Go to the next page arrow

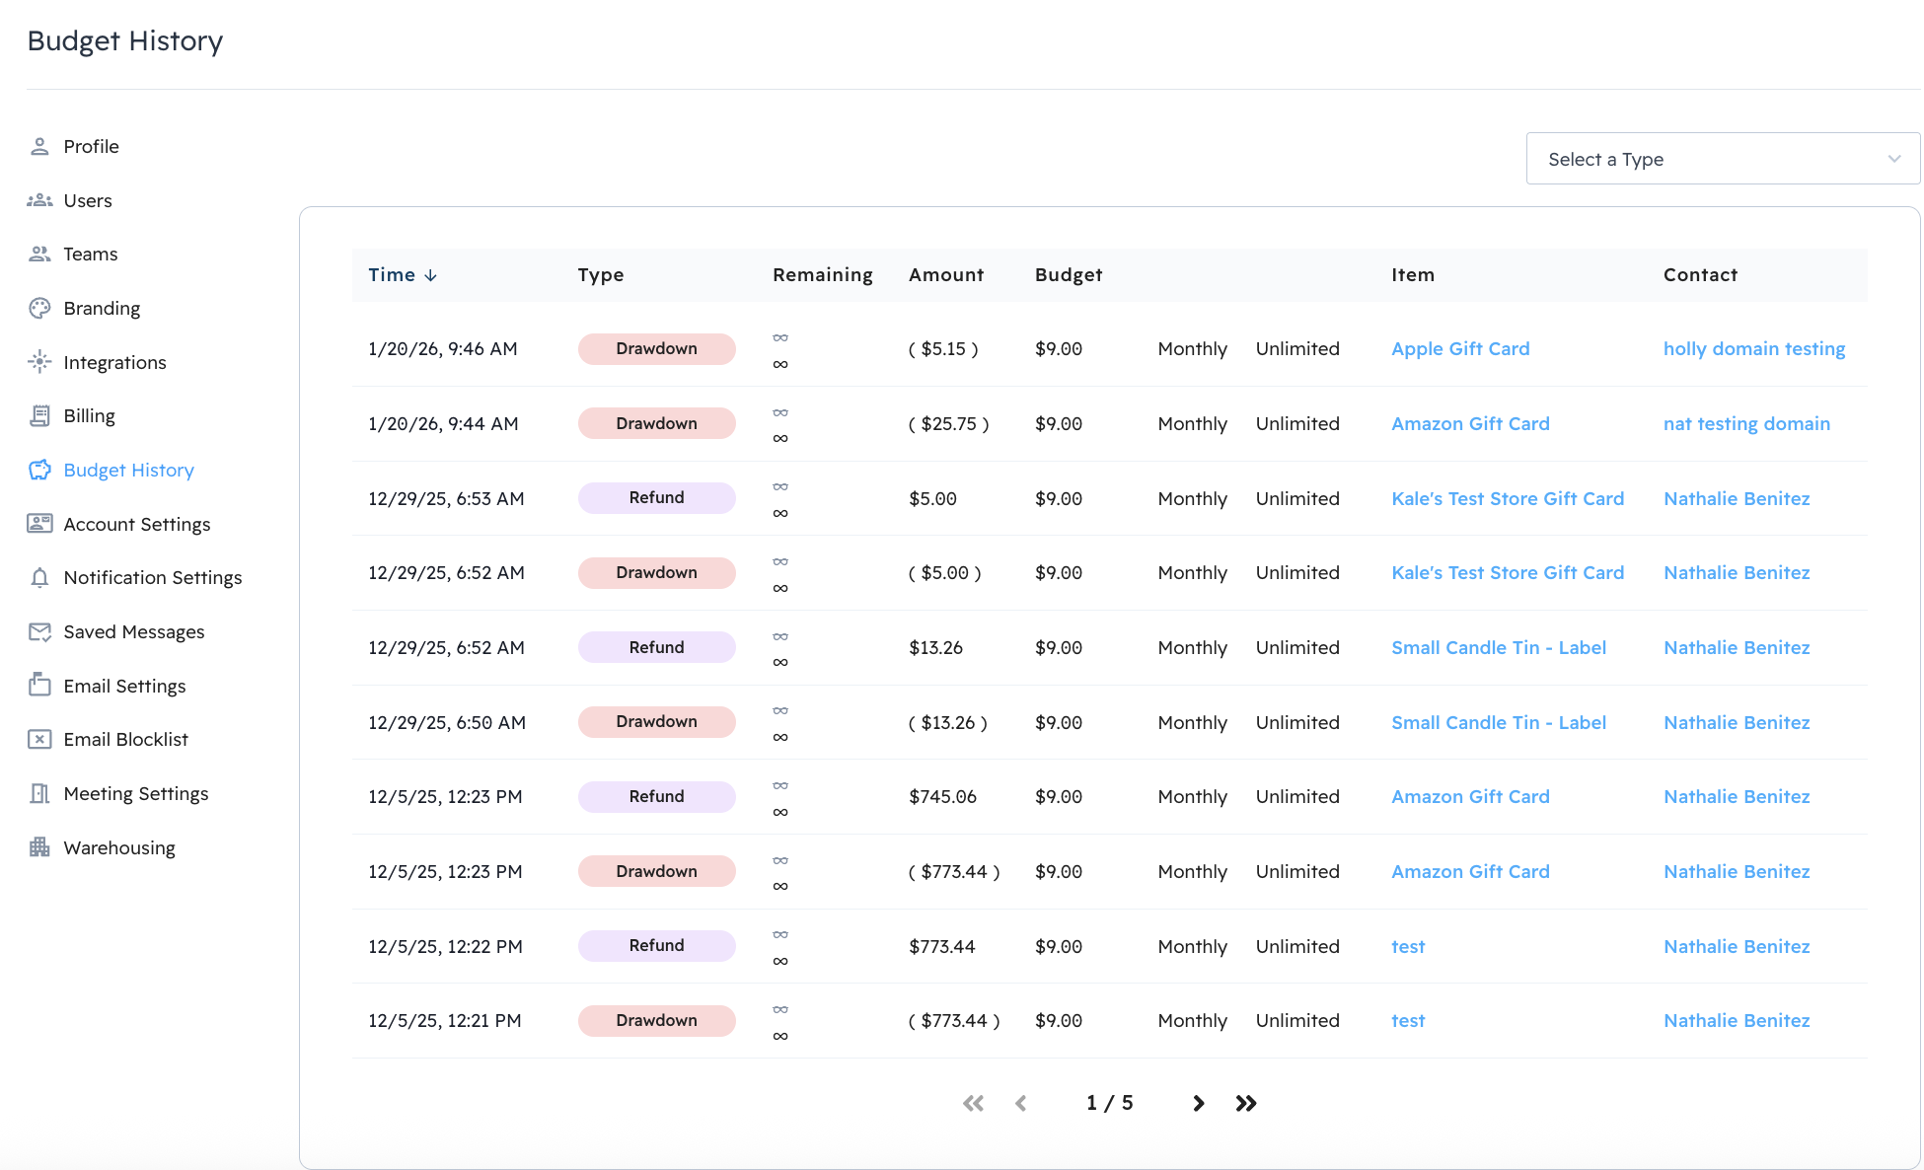(1198, 1103)
